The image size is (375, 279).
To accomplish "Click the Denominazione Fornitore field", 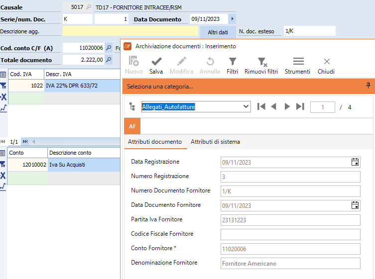I will (x=290, y=263).
